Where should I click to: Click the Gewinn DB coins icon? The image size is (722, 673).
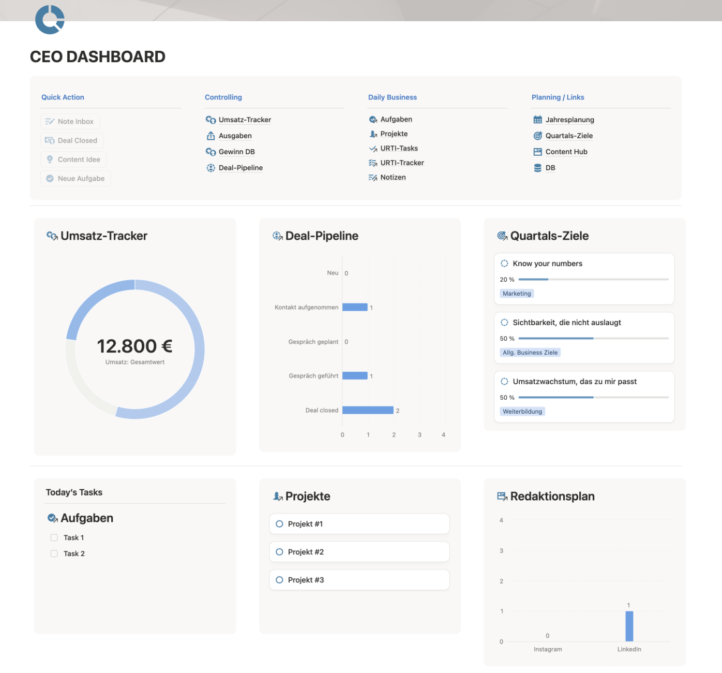210,152
